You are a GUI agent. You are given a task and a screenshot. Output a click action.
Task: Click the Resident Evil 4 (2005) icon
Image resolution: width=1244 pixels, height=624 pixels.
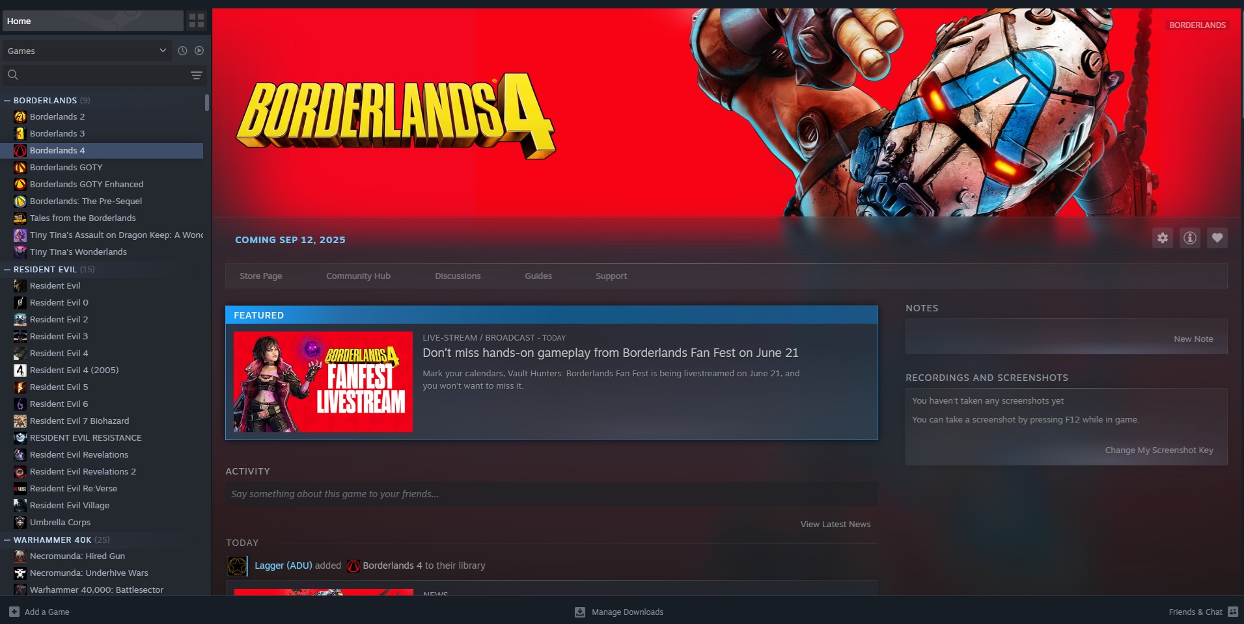(20, 370)
